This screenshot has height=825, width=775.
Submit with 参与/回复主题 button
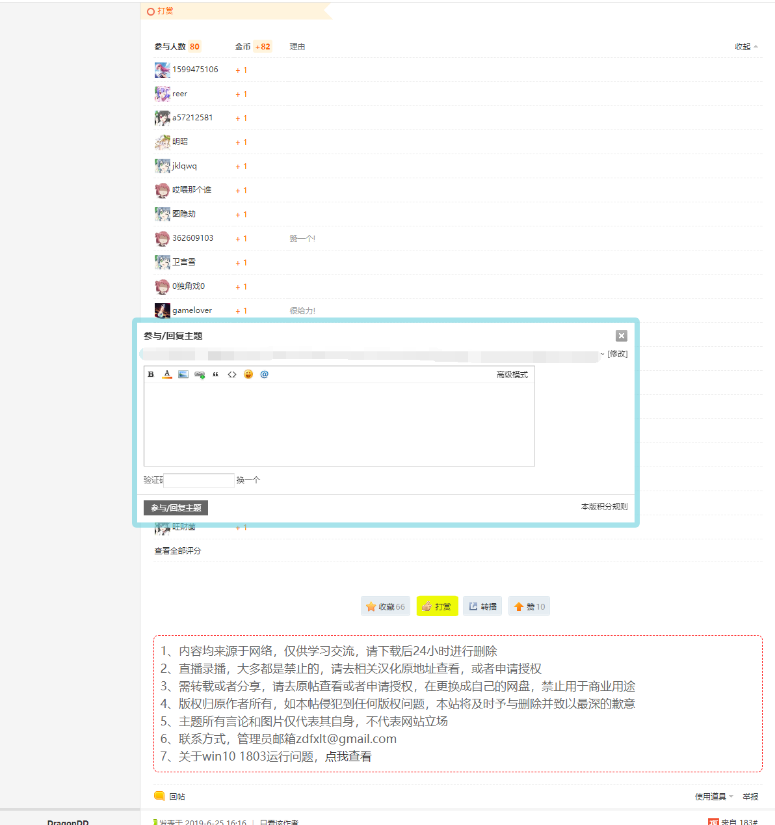click(176, 507)
